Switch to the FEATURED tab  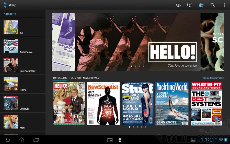click(x=75, y=78)
